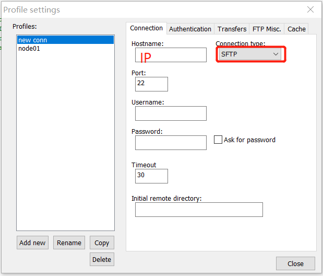
Task: Show the Cache tab
Action: tap(296, 29)
